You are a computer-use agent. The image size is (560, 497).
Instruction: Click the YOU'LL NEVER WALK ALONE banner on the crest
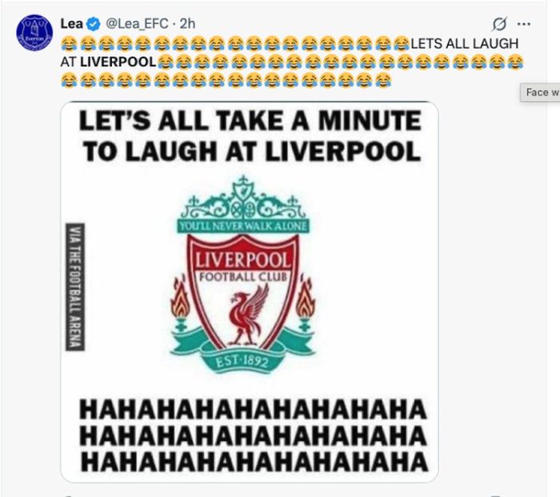(243, 226)
